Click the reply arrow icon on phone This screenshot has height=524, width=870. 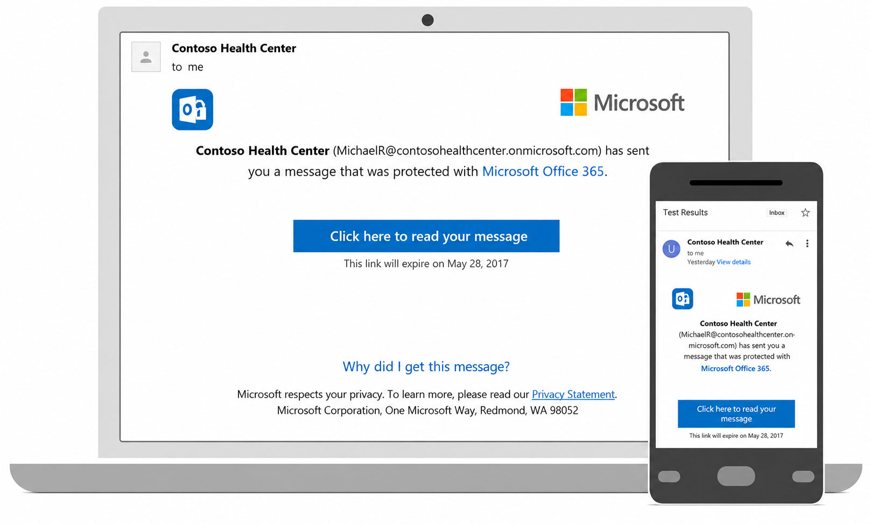tap(789, 243)
